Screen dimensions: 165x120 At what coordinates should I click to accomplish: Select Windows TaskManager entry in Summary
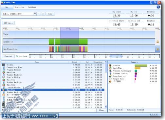(x=134, y=71)
